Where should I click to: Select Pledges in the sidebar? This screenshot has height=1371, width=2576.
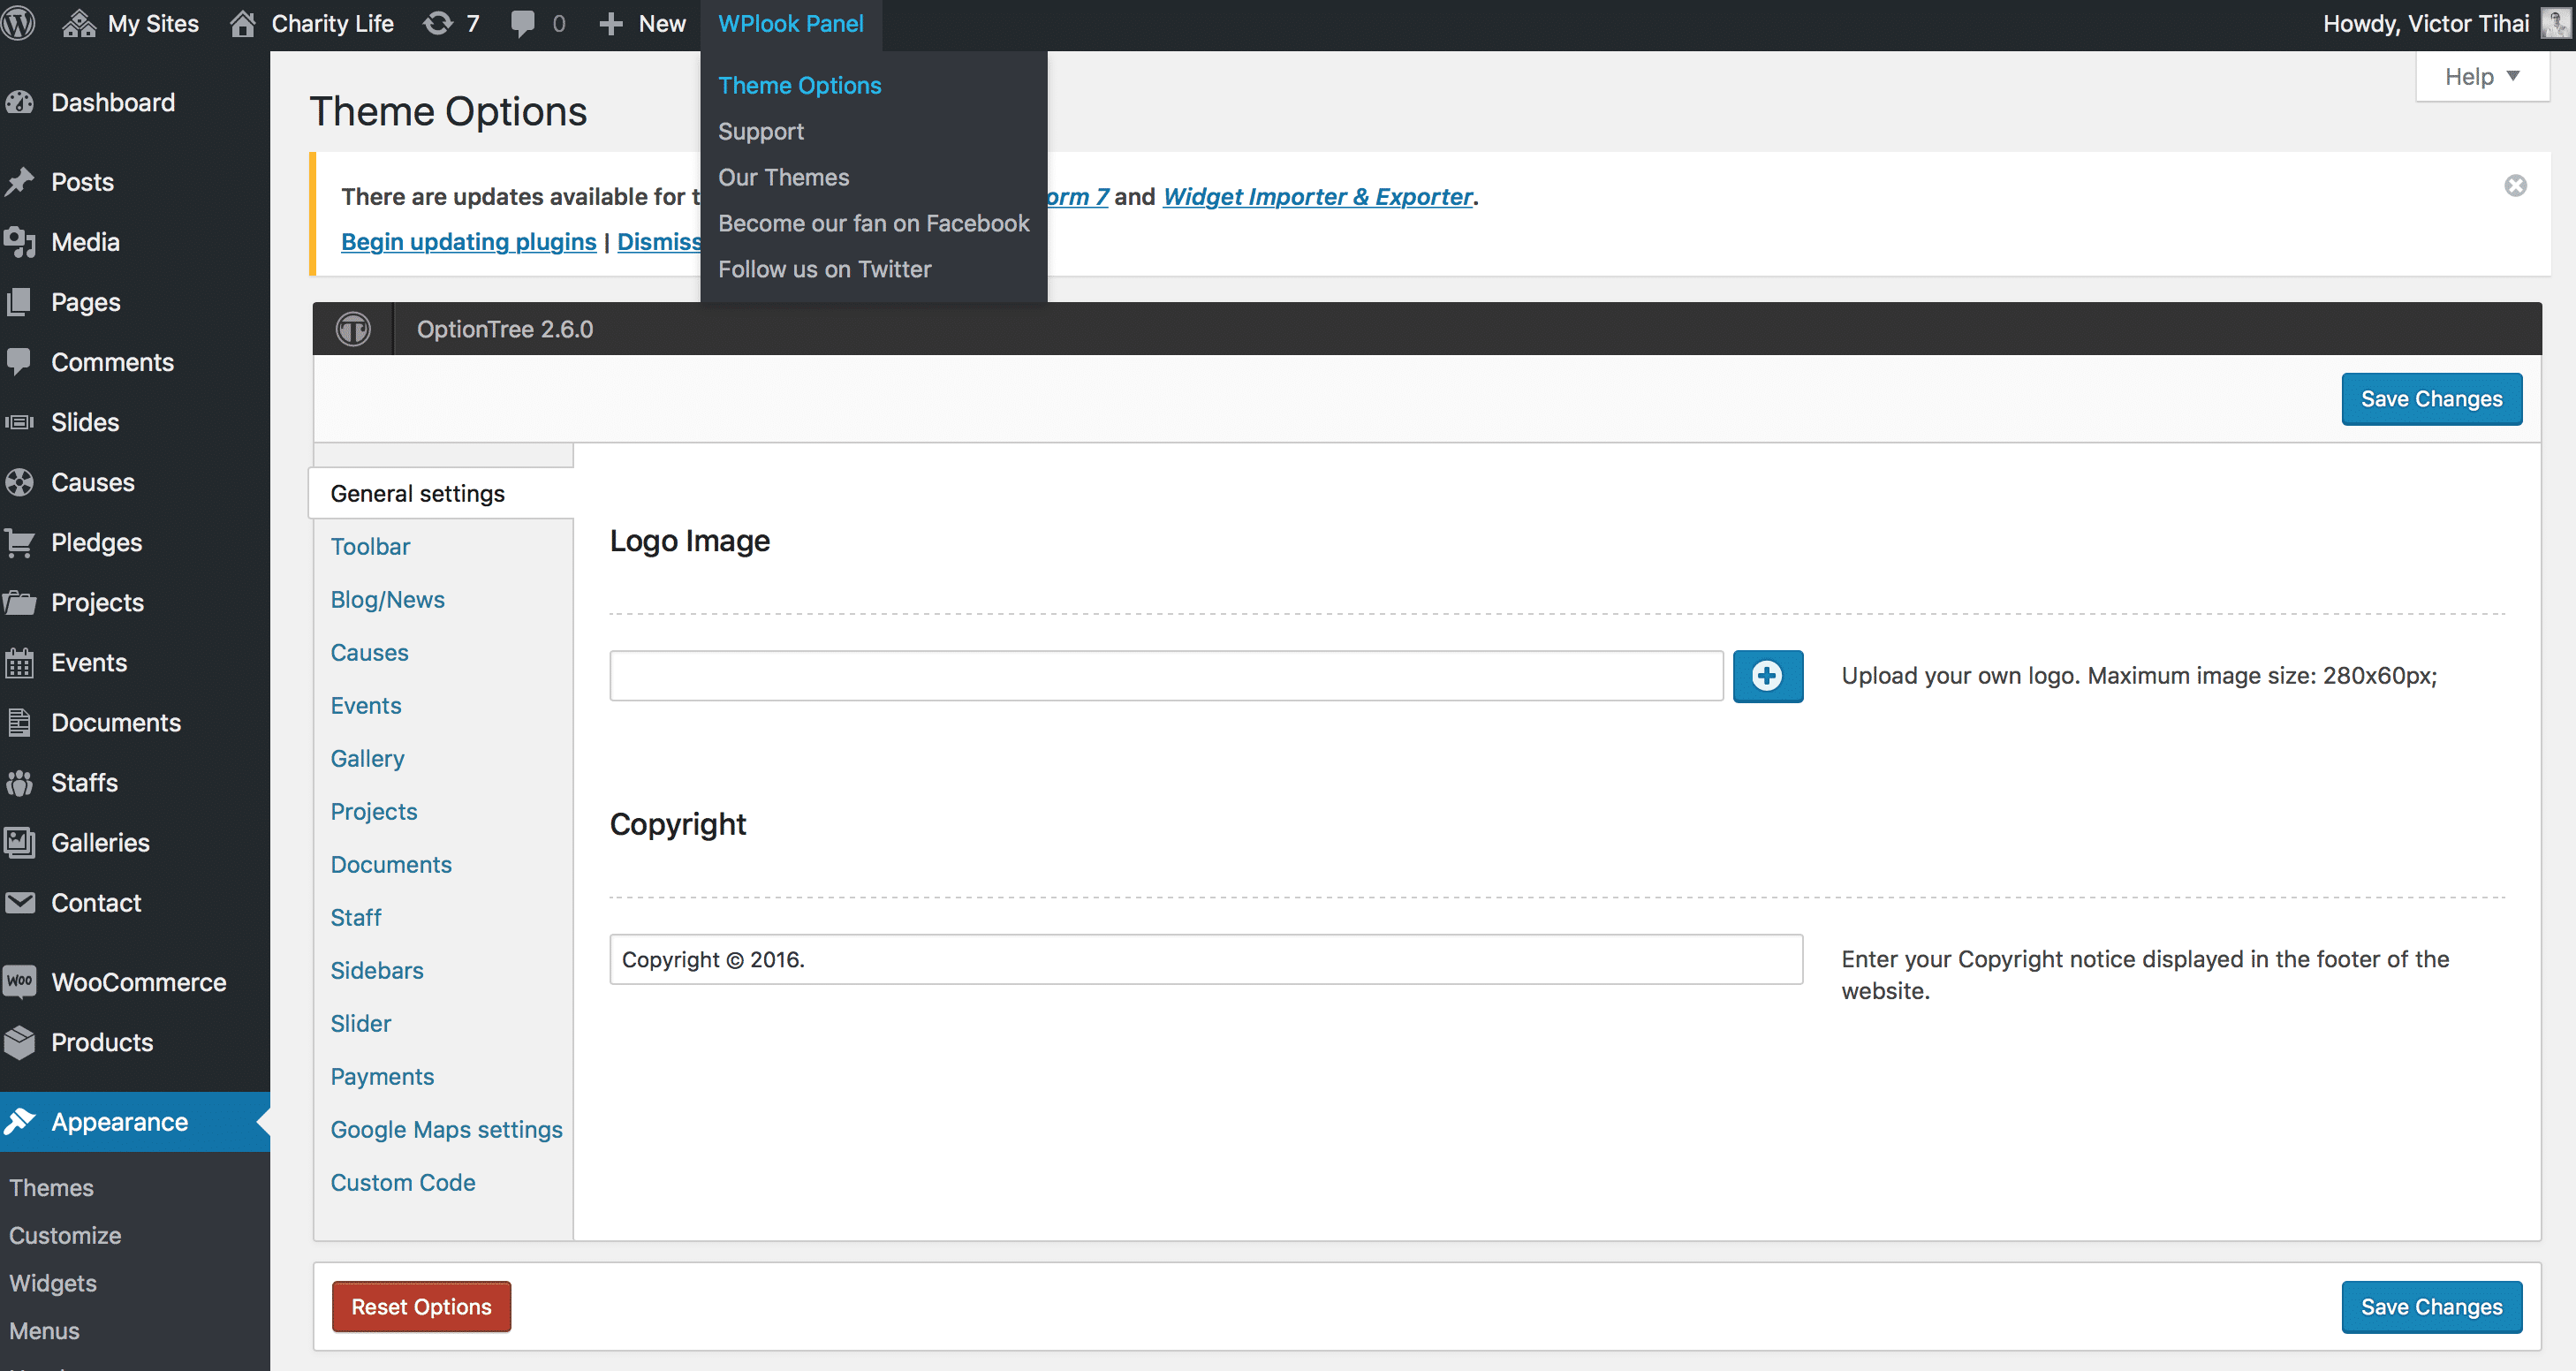coord(99,542)
